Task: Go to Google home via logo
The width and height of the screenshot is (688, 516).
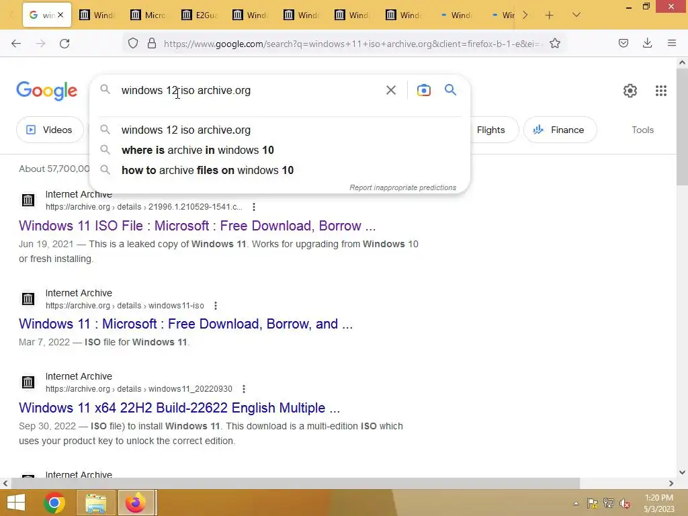Action: coord(46,91)
